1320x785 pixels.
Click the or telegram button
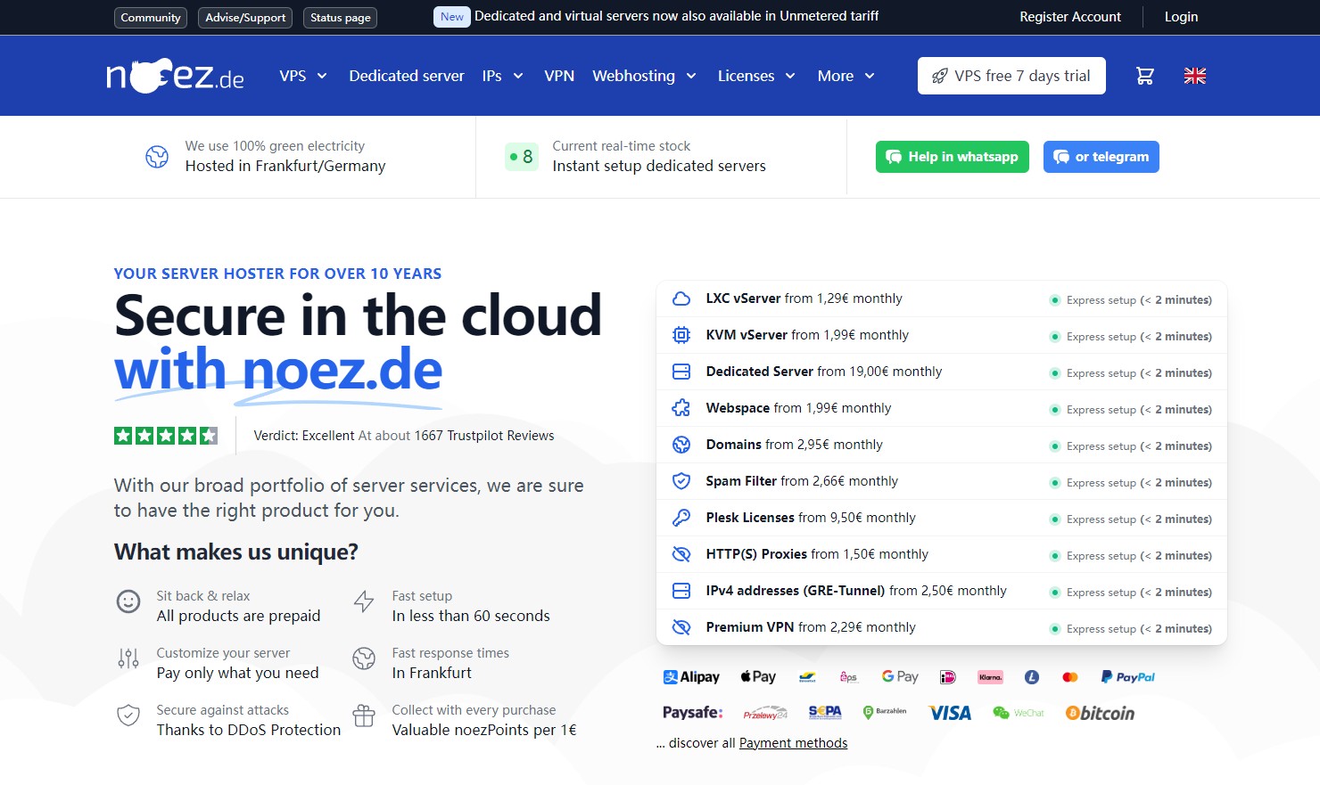click(x=1101, y=157)
